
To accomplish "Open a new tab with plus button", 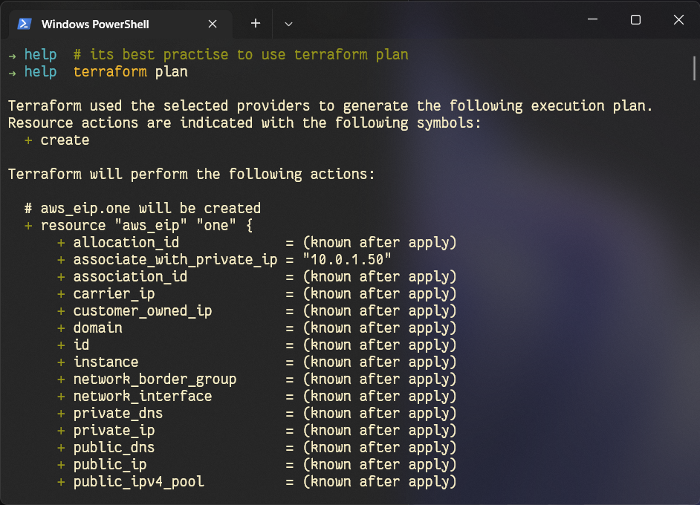I will (x=256, y=23).
